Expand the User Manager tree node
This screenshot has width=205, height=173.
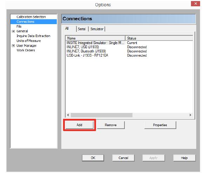click(x=13, y=46)
